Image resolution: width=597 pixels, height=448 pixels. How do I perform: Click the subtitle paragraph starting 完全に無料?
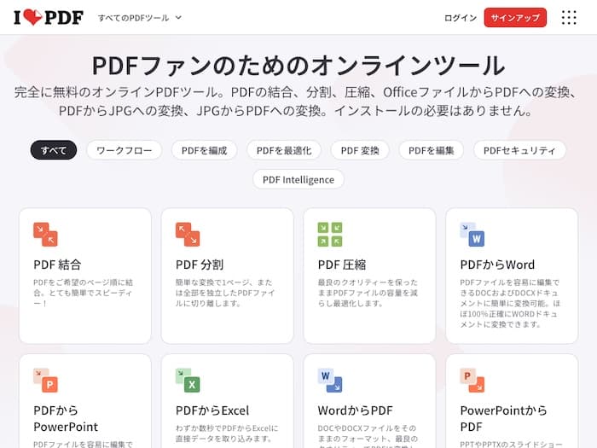tap(295, 102)
